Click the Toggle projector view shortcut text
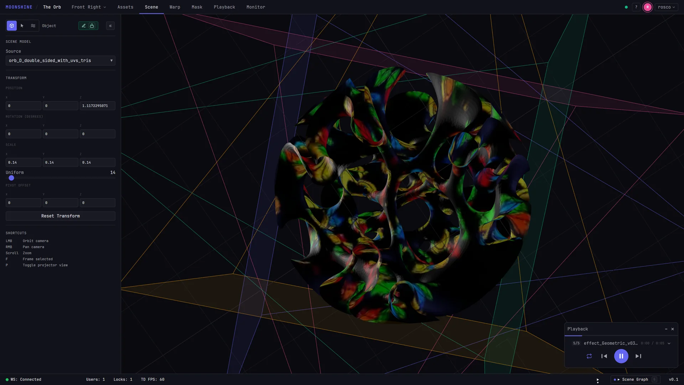684x385 pixels. (45, 265)
